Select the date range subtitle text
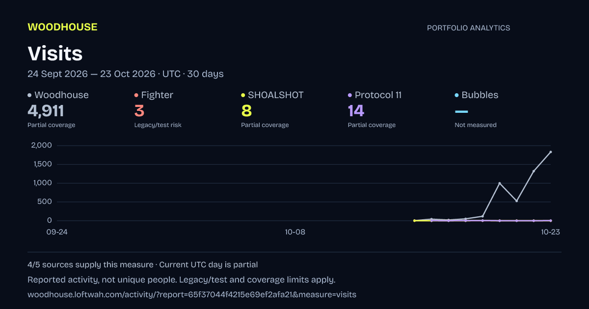 point(126,74)
